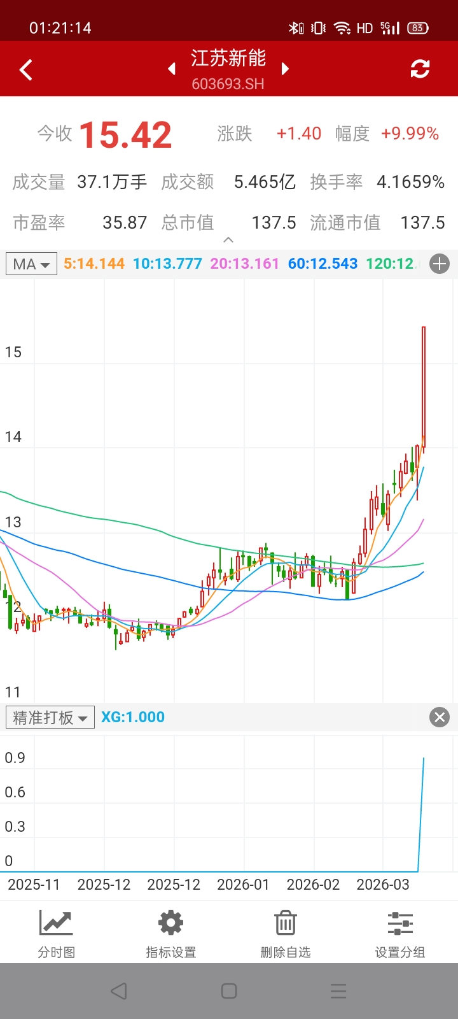
Task: Tap 删除自选 trash icon
Action: pyautogui.click(x=285, y=933)
